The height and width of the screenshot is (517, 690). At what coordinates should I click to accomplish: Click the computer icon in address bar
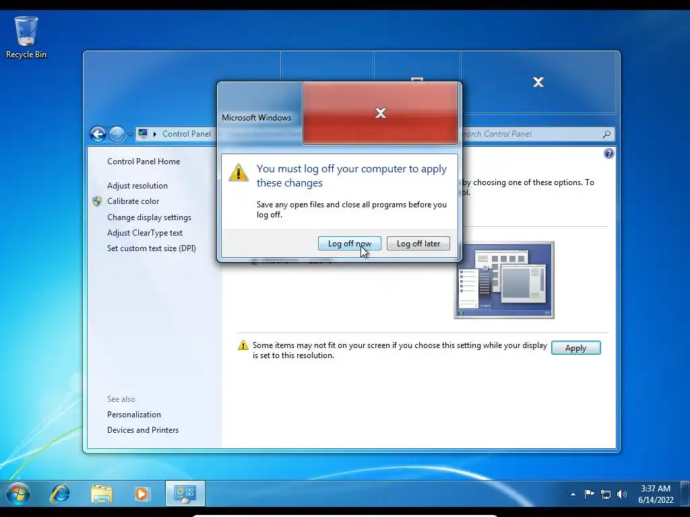[143, 133]
